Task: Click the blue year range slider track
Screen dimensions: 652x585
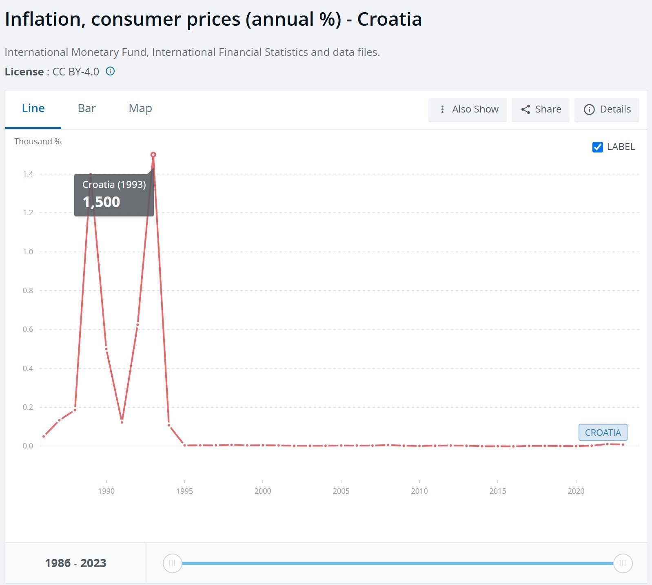Action: click(x=397, y=563)
